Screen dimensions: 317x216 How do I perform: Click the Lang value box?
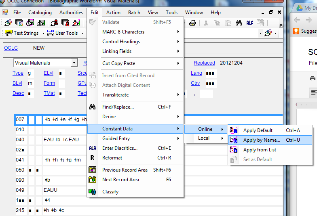pyautogui.click(x=211, y=73)
